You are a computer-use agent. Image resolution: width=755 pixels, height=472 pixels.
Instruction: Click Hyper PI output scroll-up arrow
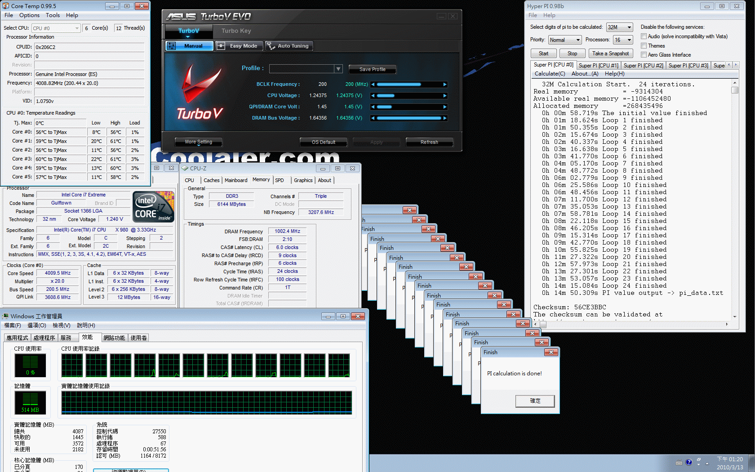(x=735, y=83)
